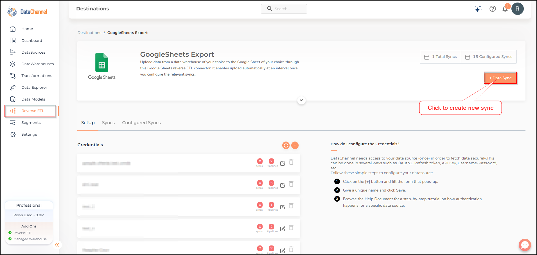The image size is (537, 255).
Task: Click the Rows Used - 0.0M text
Action: 29,215
